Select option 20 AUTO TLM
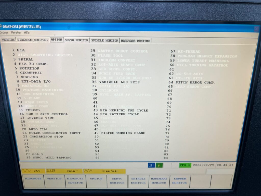The height and width of the screenshot is (196, 261). pyautogui.click(x=34, y=129)
